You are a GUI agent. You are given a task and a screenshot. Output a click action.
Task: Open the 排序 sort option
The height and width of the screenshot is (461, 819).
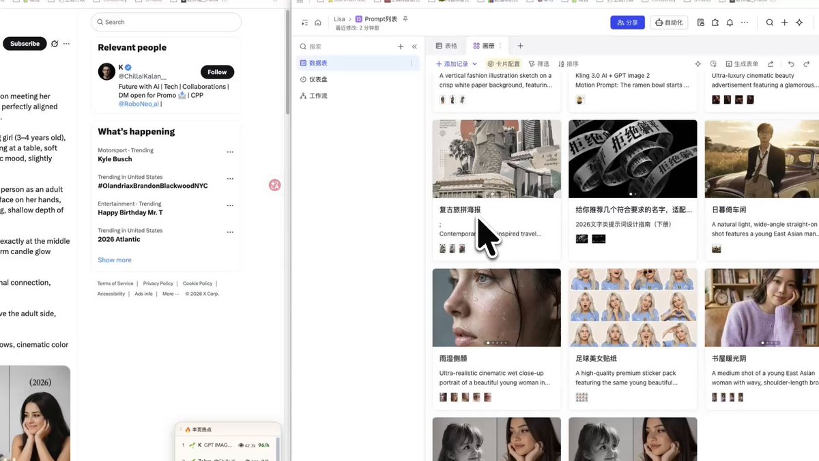[x=569, y=64]
